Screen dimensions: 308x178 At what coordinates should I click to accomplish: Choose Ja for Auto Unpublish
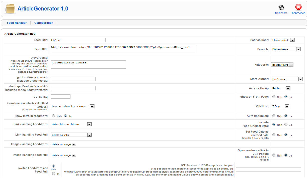pyautogui.click(x=286, y=116)
